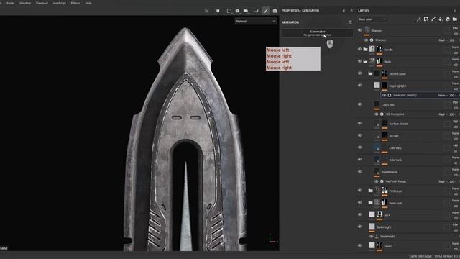Toggle visibility of Second Layer folder
This screenshot has width=460, height=259.
click(359, 73)
